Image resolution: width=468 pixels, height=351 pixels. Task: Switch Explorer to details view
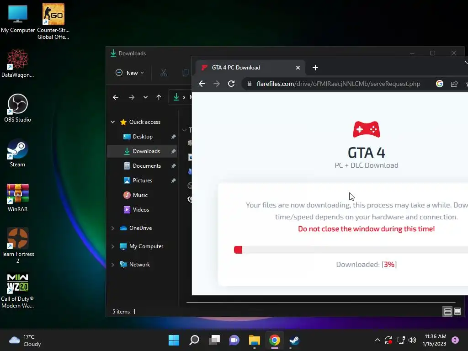(448, 312)
